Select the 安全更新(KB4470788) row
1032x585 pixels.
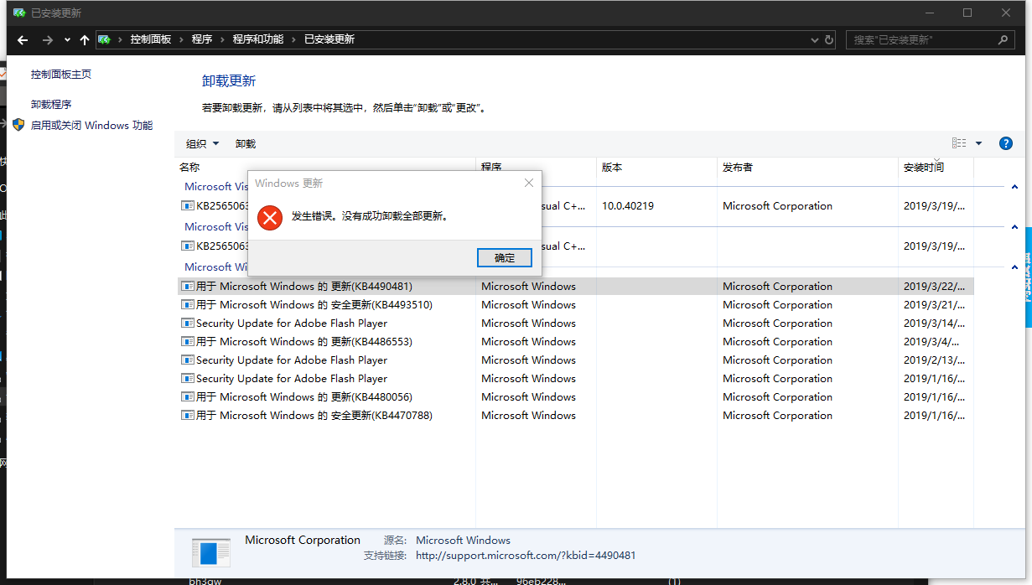tap(576, 415)
